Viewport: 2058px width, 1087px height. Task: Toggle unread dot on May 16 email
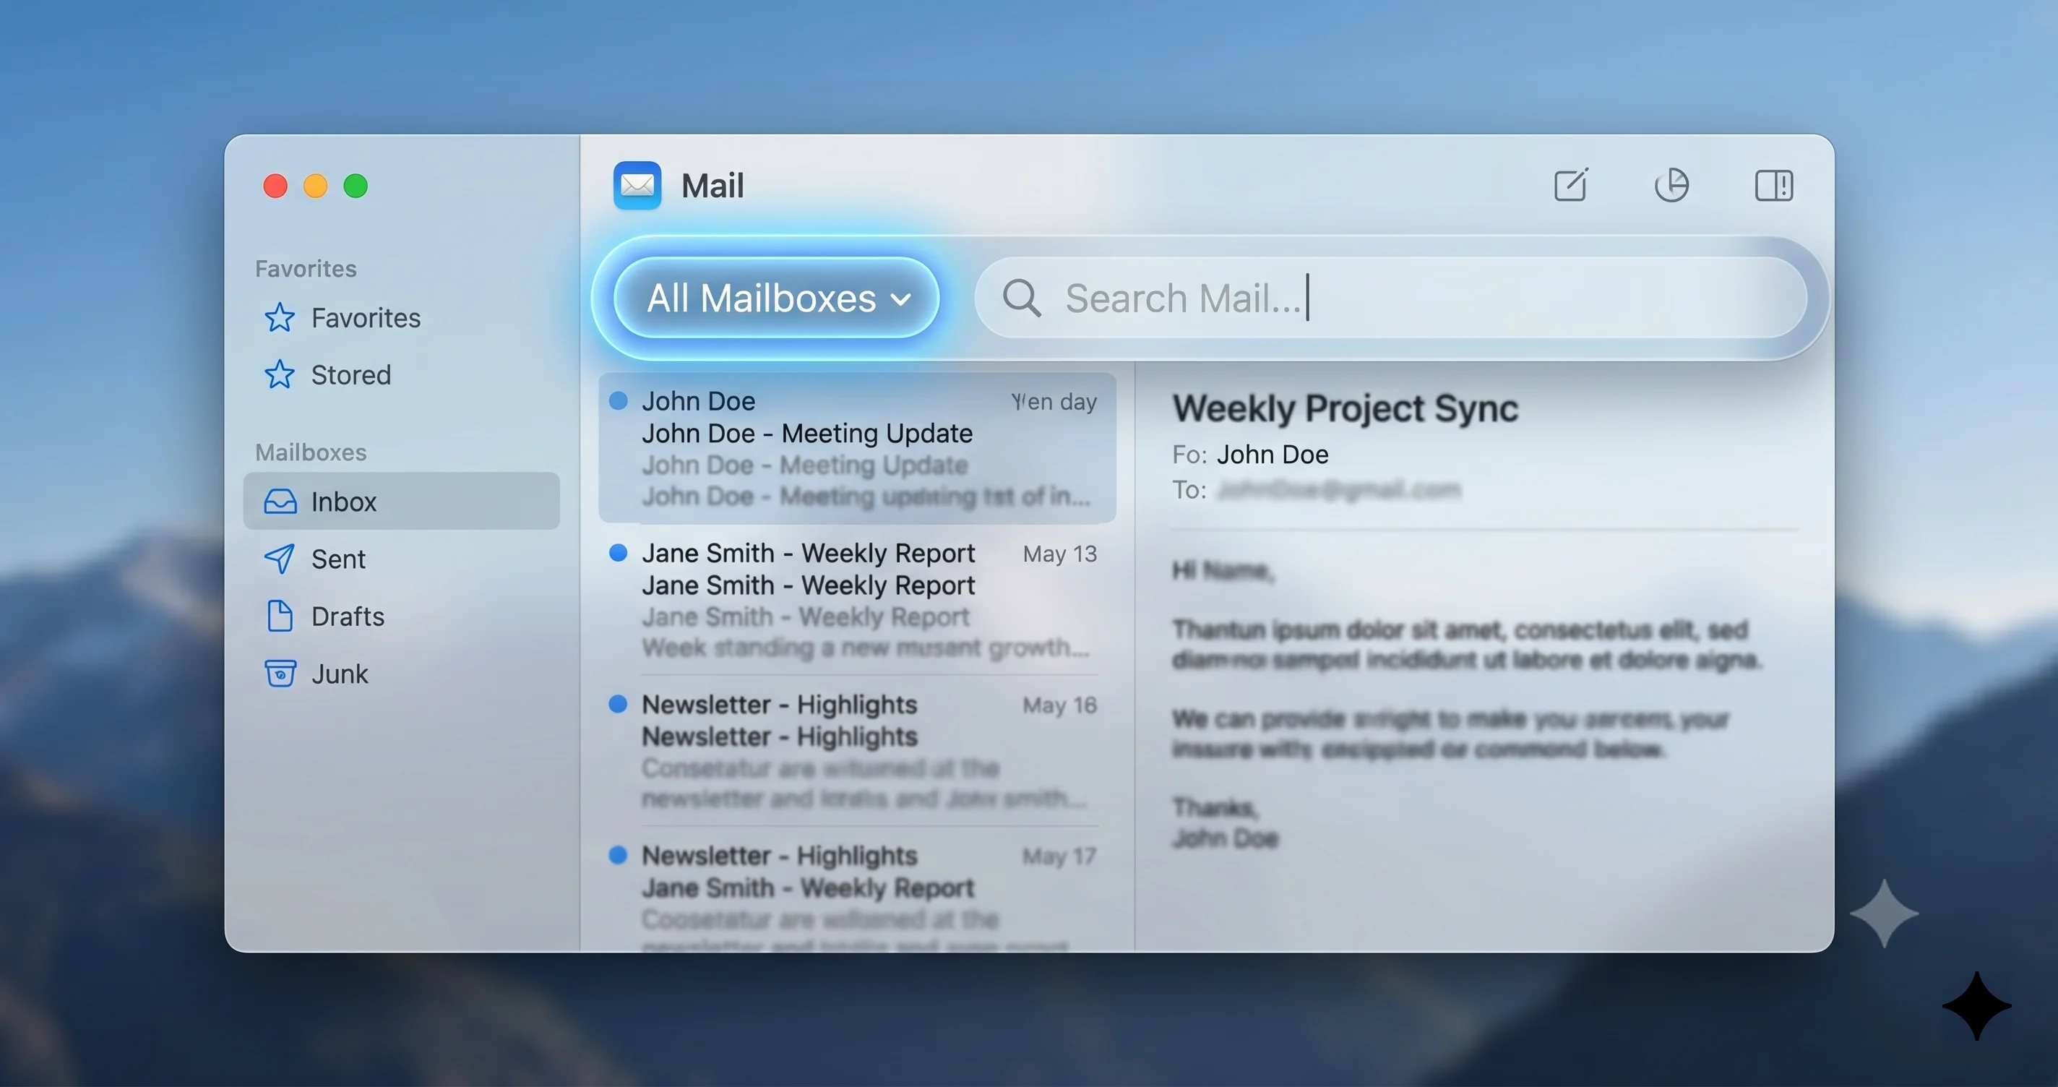(x=619, y=703)
